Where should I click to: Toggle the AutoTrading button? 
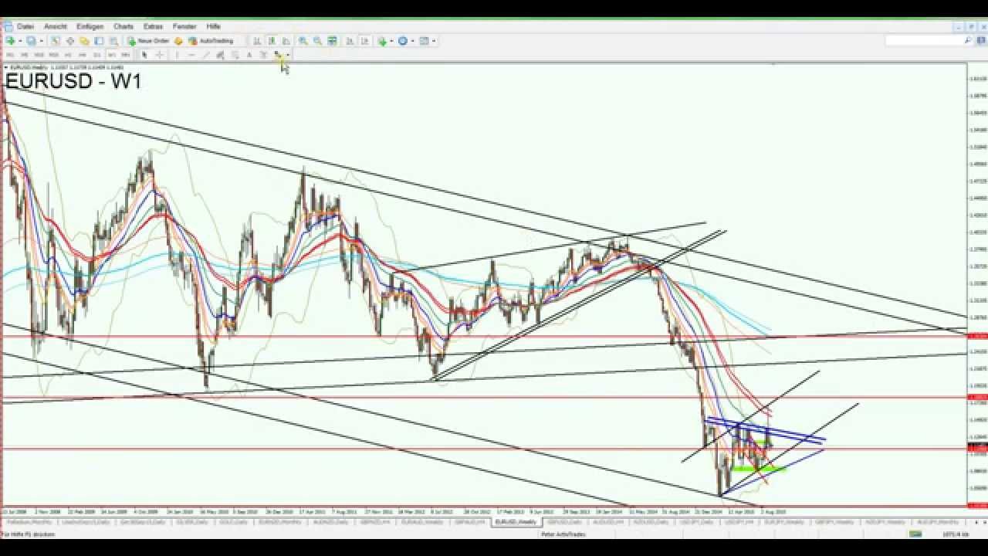[x=212, y=41]
